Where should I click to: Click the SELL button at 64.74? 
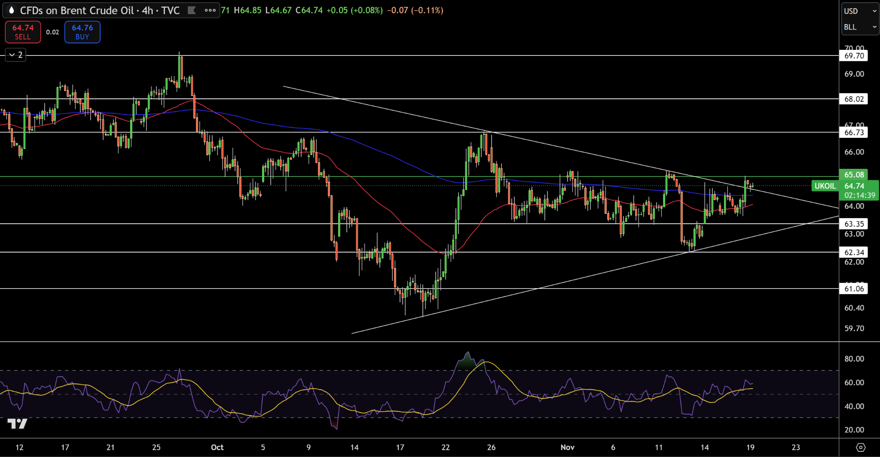click(23, 32)
